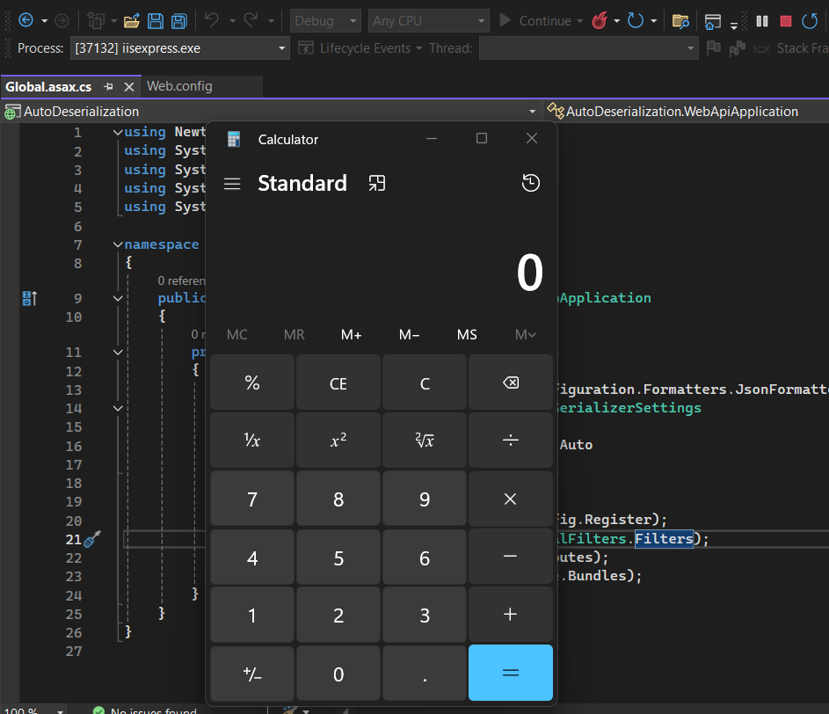
Task: Click the Hot Reload flame icon
Action: point(600,20)
